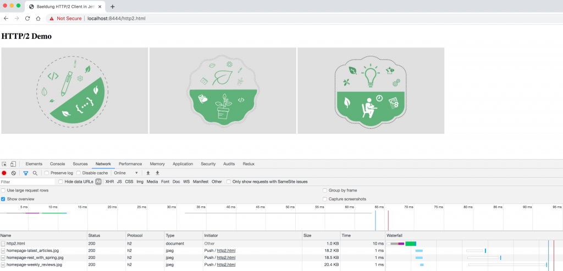Switch to the Console tab
The height and width of the screenshot is (271, 563).
pos(57,164)
